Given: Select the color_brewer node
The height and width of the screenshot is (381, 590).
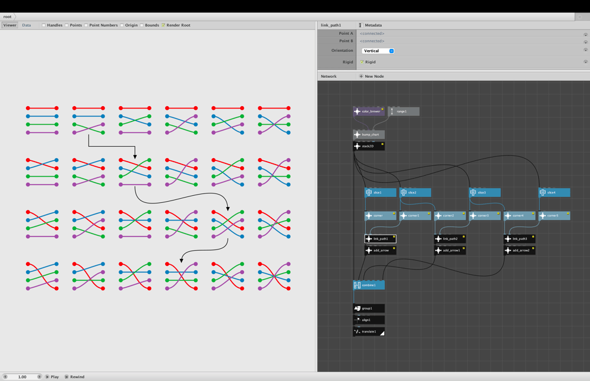Looking at the screenshot, I should (369, 111).
